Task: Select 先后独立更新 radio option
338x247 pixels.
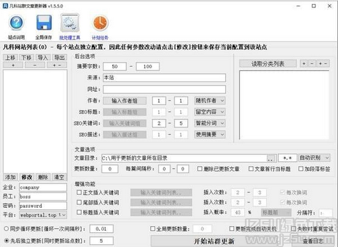Action: 6,241
